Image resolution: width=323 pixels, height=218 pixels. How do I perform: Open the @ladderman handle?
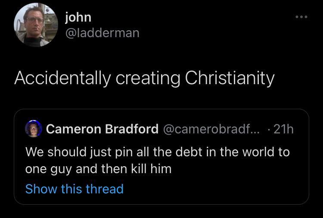click(102, 32)
